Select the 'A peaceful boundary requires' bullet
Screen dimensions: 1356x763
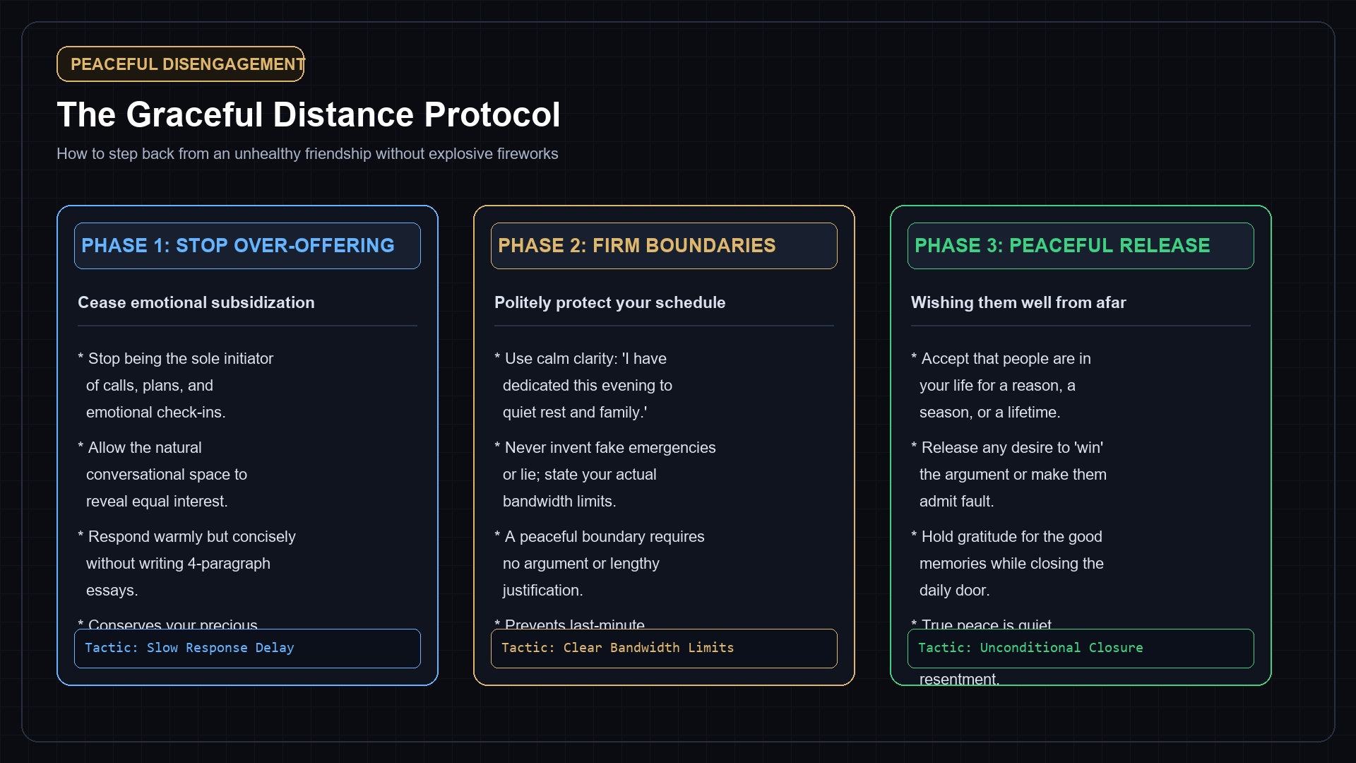coord(600,564)
